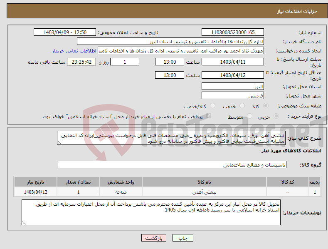Image resolution: width=328 pixels, height=249 pixels.
Task: Click the چاپ print button
Action: [x=183, y=238]
